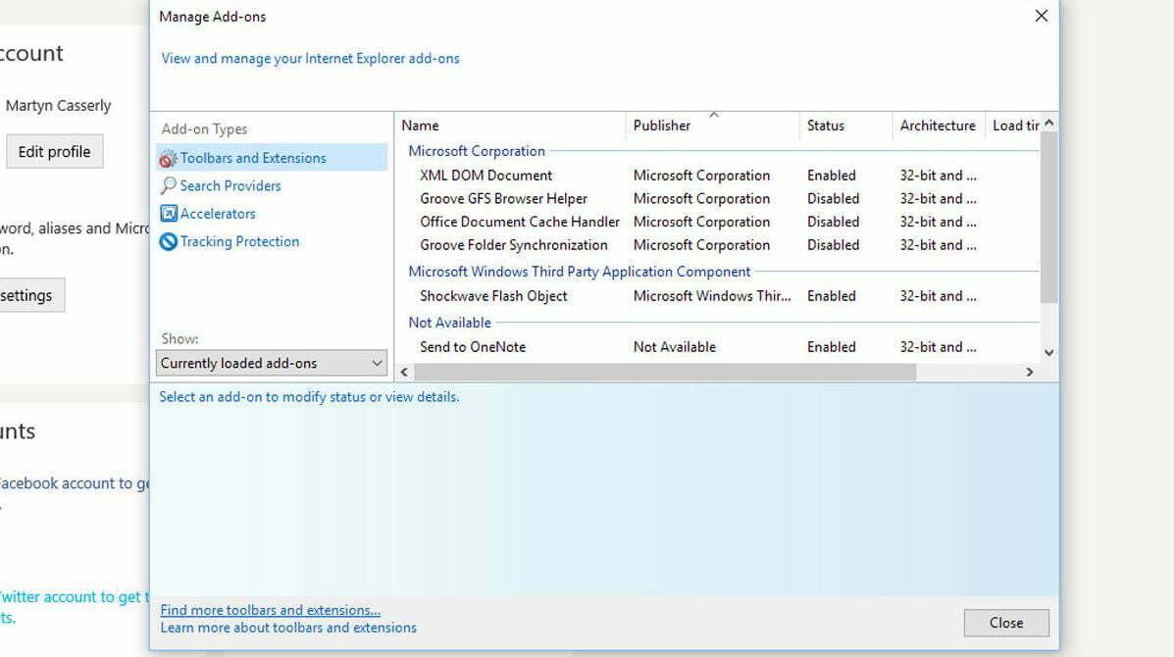The width and height of the screenshot is (1174, 657).
Task: Click the vertical scrollbar down arrow
Action: 1049,352
